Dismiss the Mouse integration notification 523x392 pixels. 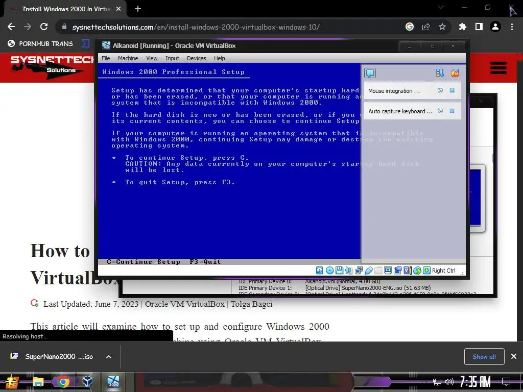[x=452, y=90]
